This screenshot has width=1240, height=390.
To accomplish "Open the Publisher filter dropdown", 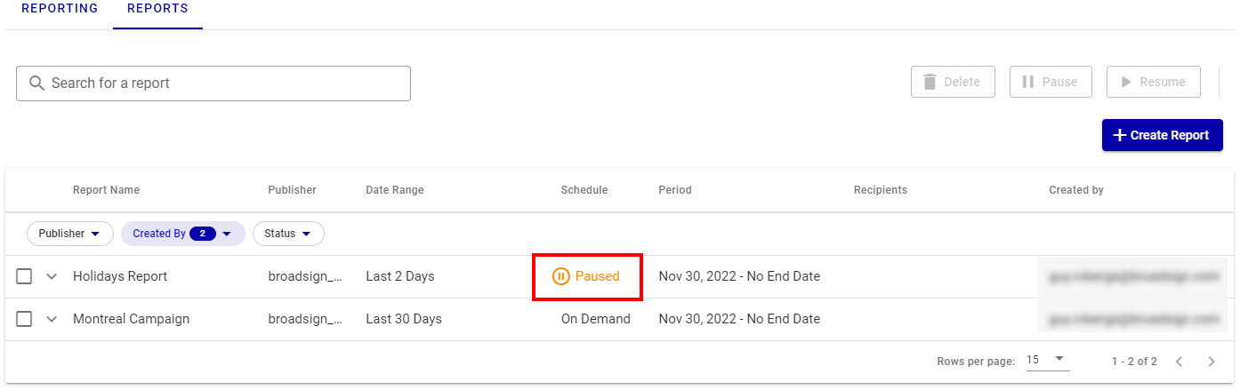I will 70,234.
